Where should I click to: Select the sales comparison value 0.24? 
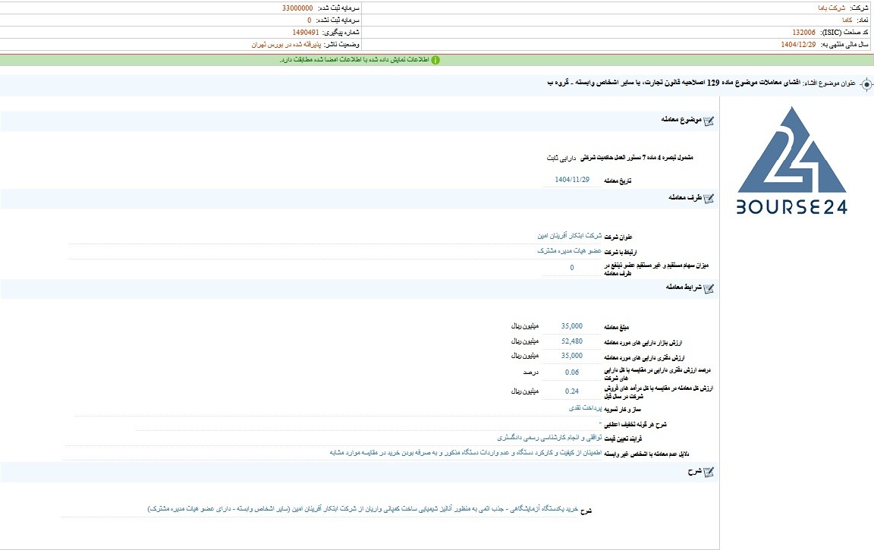click(572, 391)
